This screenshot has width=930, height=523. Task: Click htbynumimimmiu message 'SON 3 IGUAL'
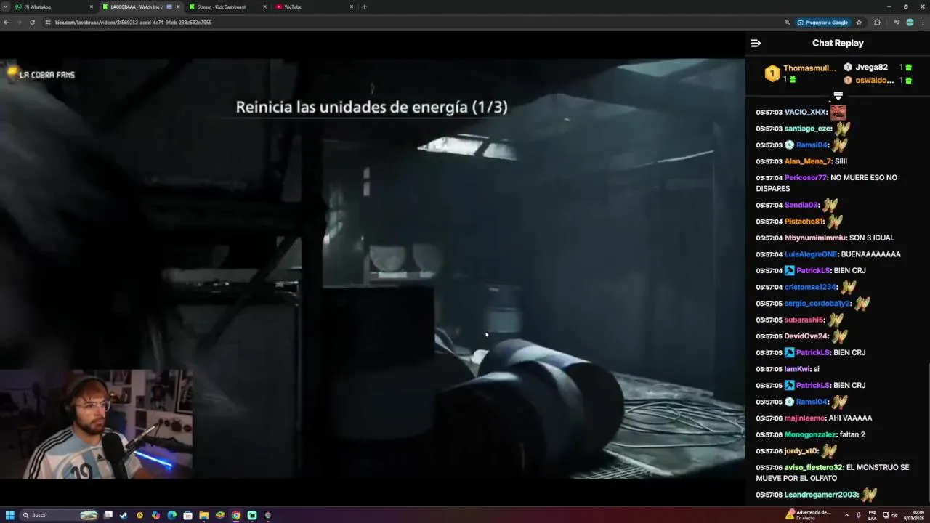coord(872,238)
